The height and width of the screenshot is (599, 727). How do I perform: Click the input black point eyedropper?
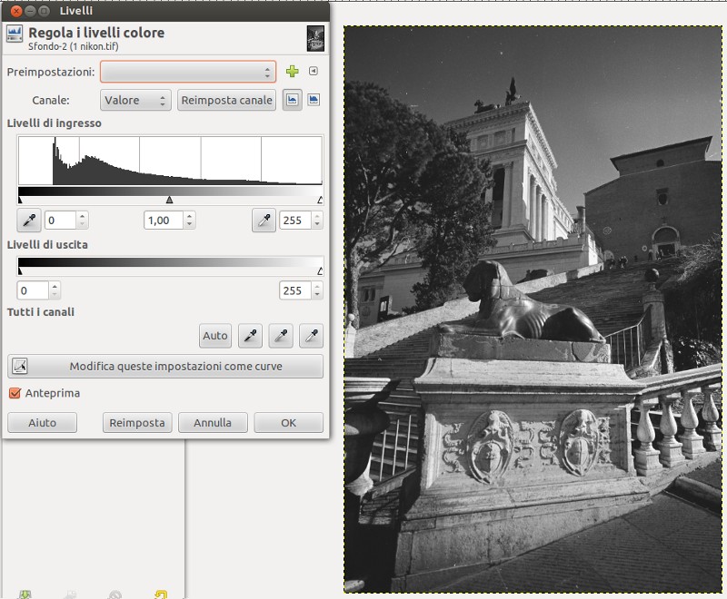29,220
